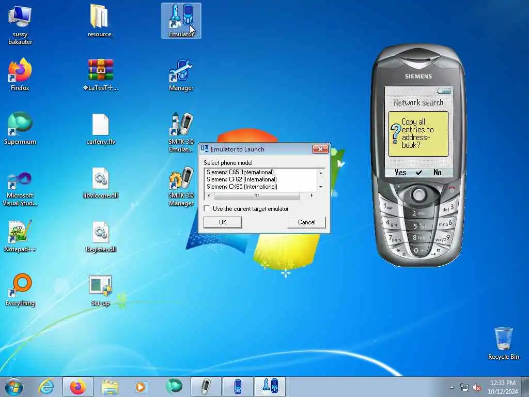Screen dimensions: 529x397
Task: Tap the 6 mno key on phone
Action: 446,223
